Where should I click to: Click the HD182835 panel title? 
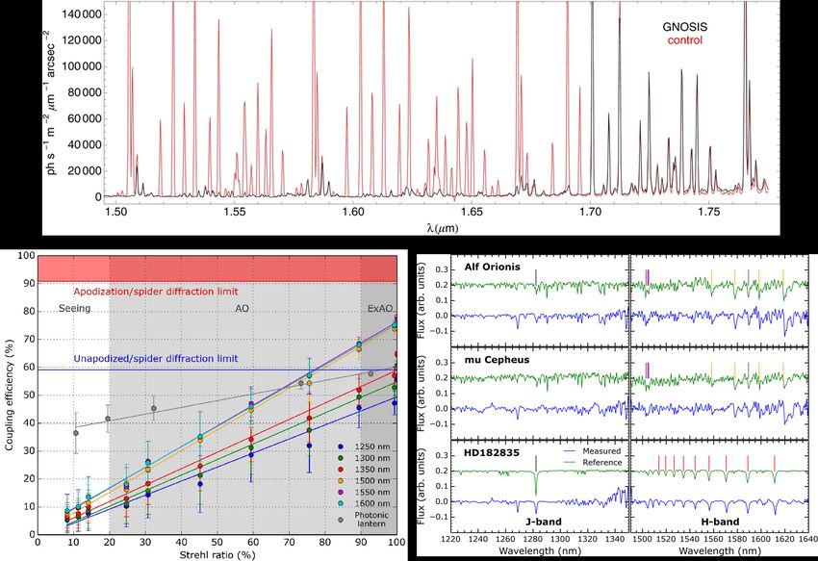(x=492, y=452)
